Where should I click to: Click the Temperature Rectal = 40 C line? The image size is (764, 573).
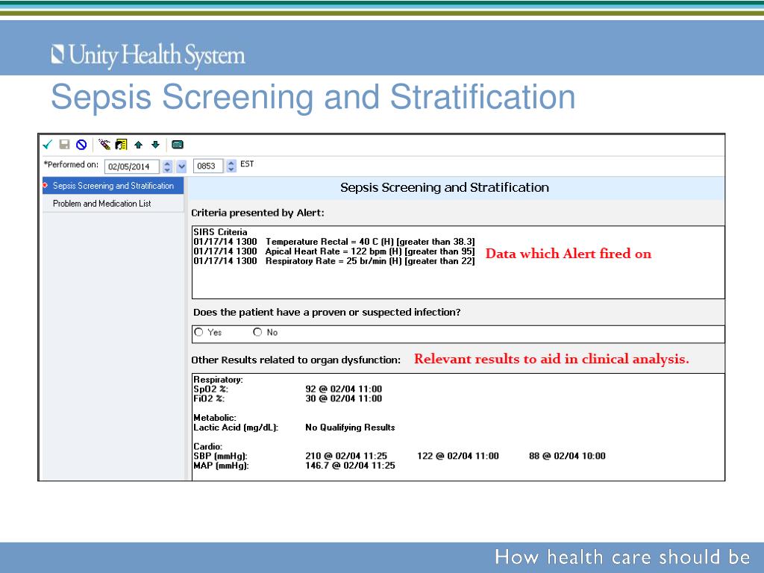coord(334,242)
